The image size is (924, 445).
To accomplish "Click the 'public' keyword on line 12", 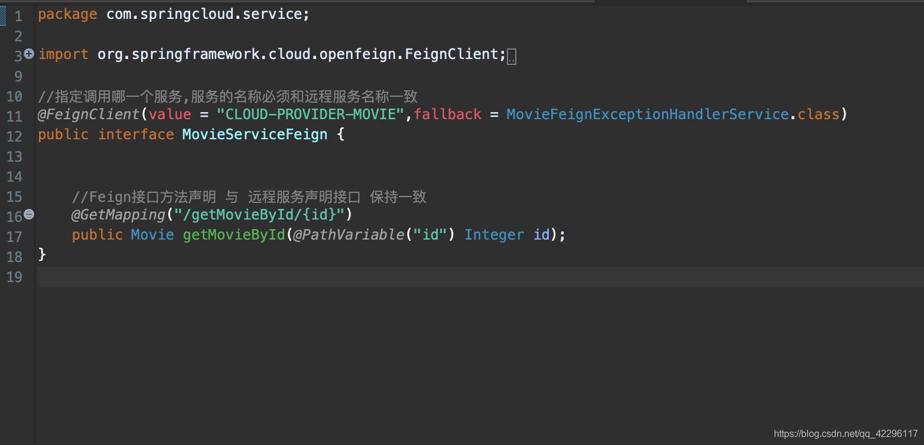I will pyautogui.click(x=63, y=135).
